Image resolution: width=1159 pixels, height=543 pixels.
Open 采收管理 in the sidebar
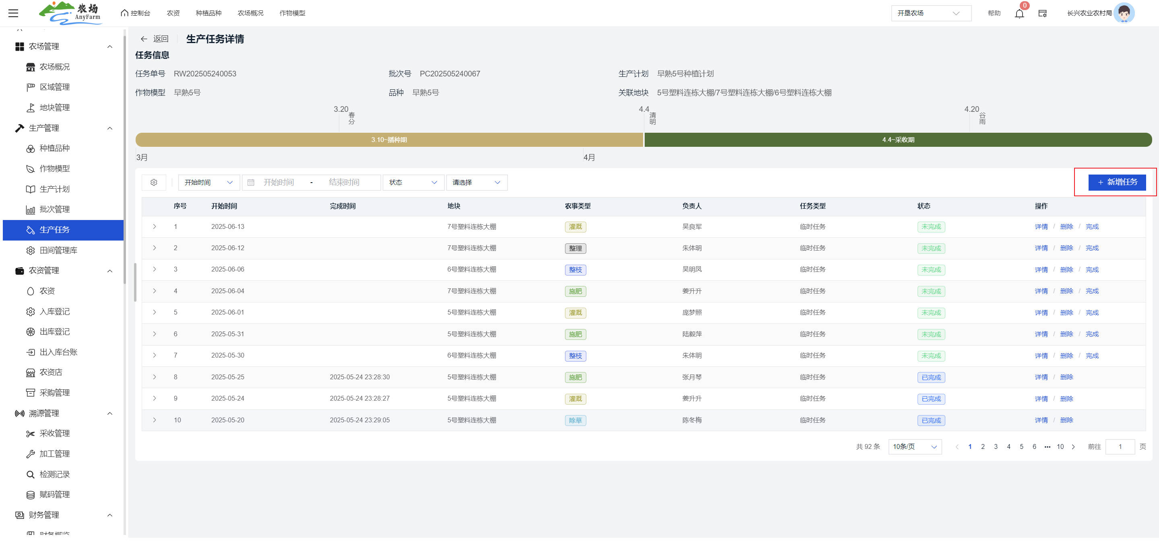click(54, 433)
